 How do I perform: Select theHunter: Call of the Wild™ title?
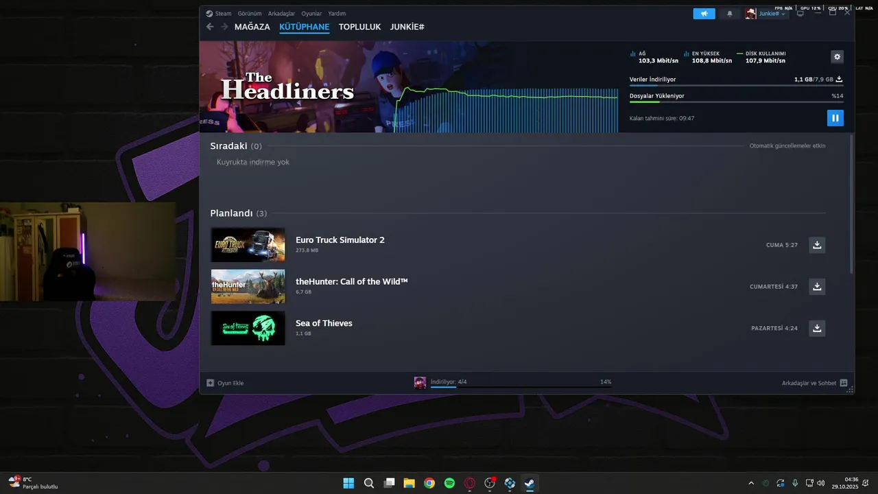point(352,281)
